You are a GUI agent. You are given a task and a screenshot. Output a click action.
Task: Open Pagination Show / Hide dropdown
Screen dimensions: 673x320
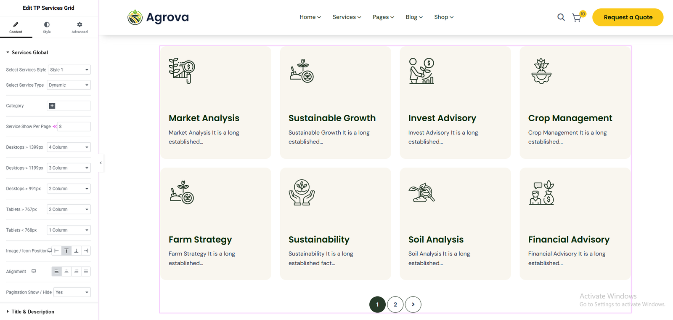click(72, 292)
